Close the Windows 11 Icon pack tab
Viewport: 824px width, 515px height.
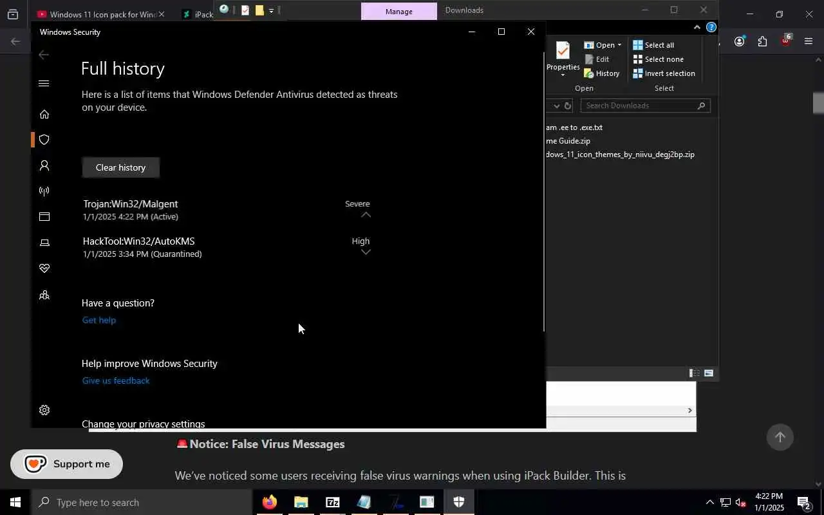[x=161, y=14]
